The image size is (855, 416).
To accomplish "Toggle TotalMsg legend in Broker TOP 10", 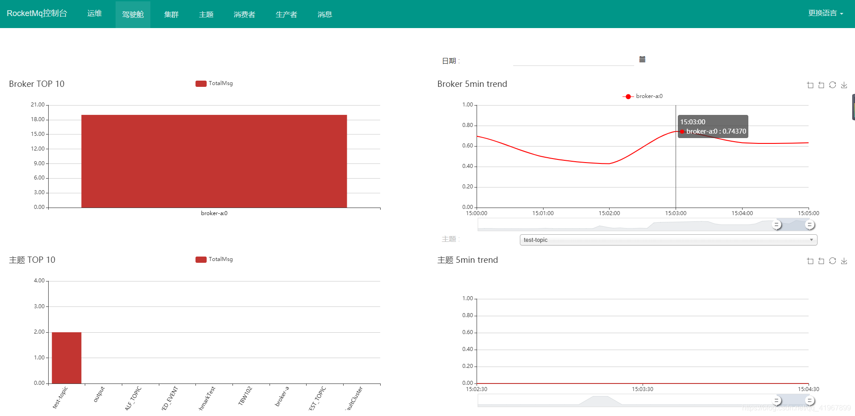I will tap(214, 83).
